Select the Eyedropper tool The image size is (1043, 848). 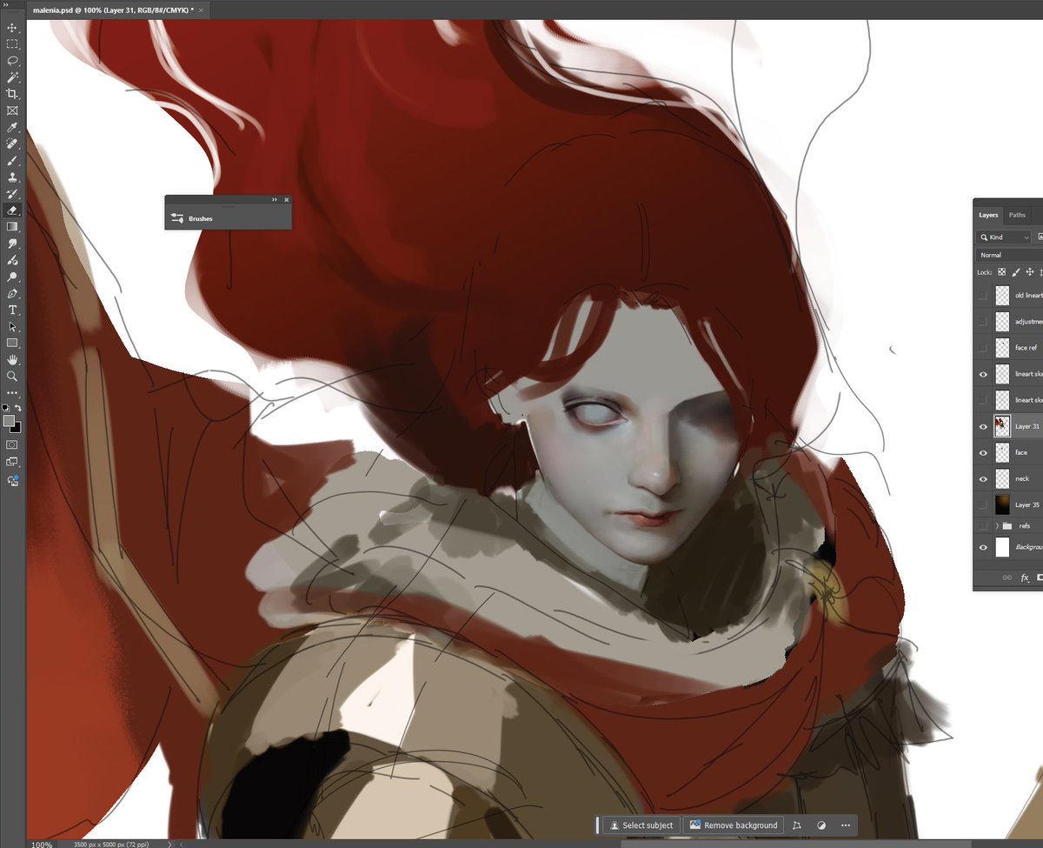(x=12, y=128)
